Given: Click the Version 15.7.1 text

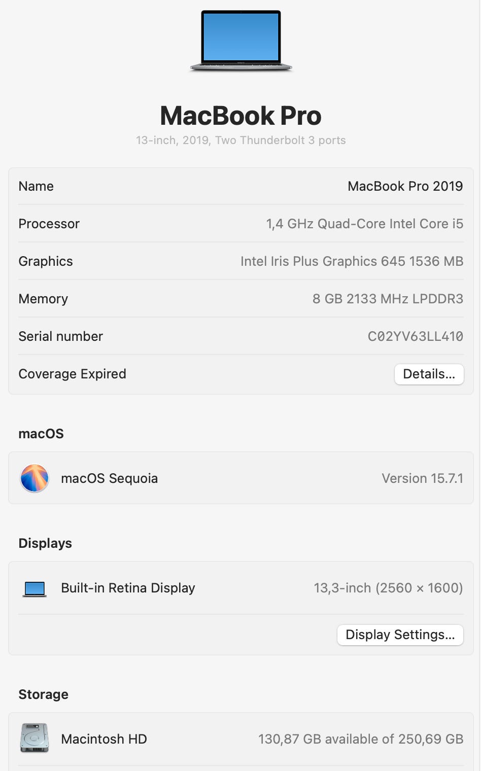Looking at the screenshot, I should (x=422, y=478).
